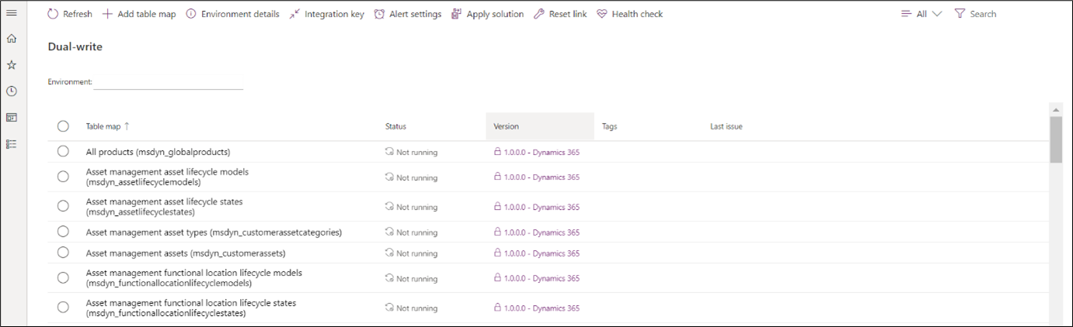Image resolution: width=1073 pixels, height=327 pixels.
Task: Click Add table map
Action: pos(139,14)
